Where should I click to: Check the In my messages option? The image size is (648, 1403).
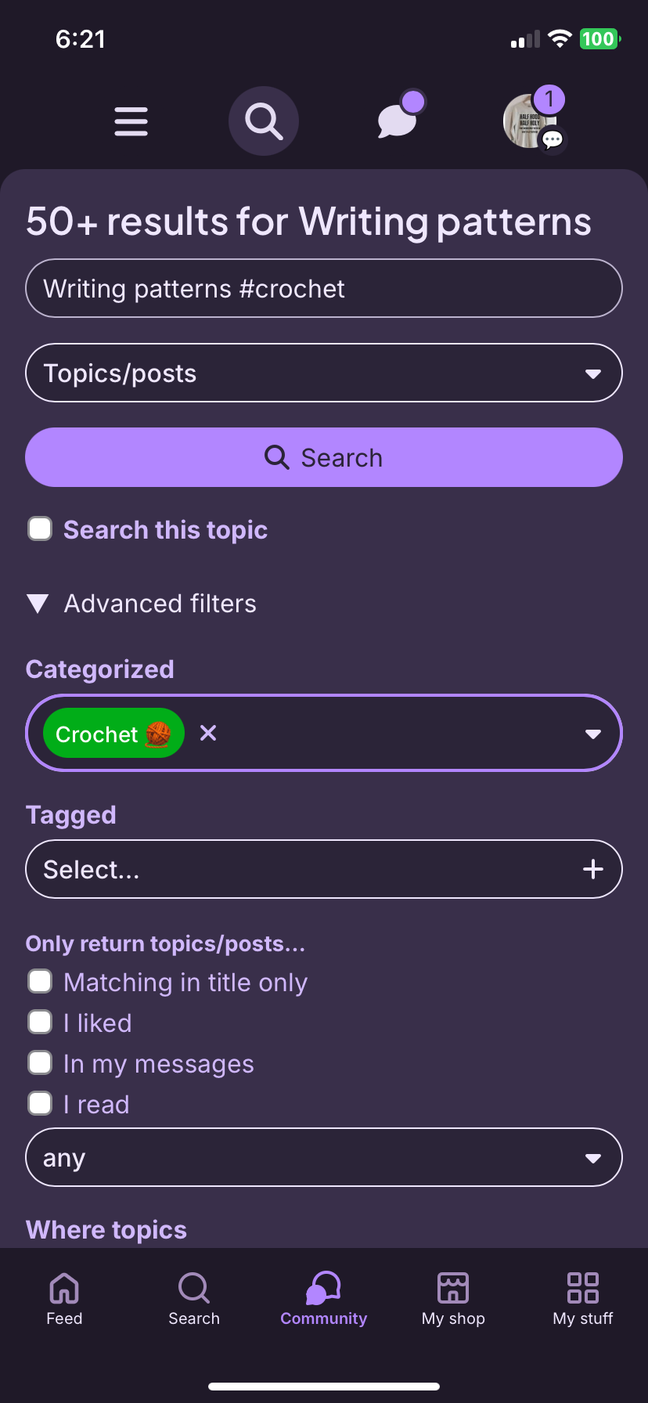click(40, 1063)
